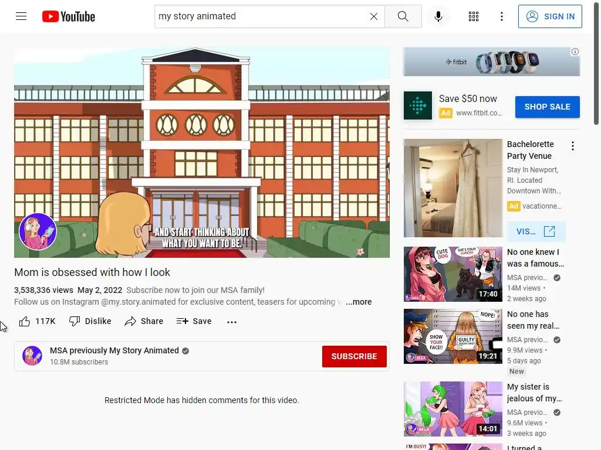Open Bachelorette Party Venue ad thumbnail
This screenshot has width=601, height=450.
pyautogui.click(x=453, y=188)
